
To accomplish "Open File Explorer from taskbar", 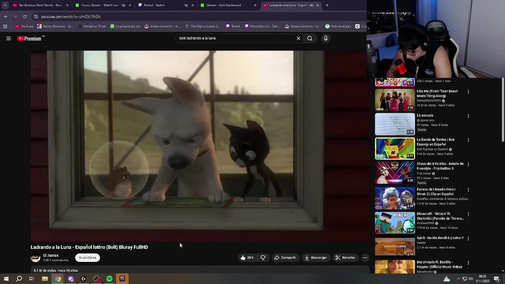I will (x=45, y=279).
